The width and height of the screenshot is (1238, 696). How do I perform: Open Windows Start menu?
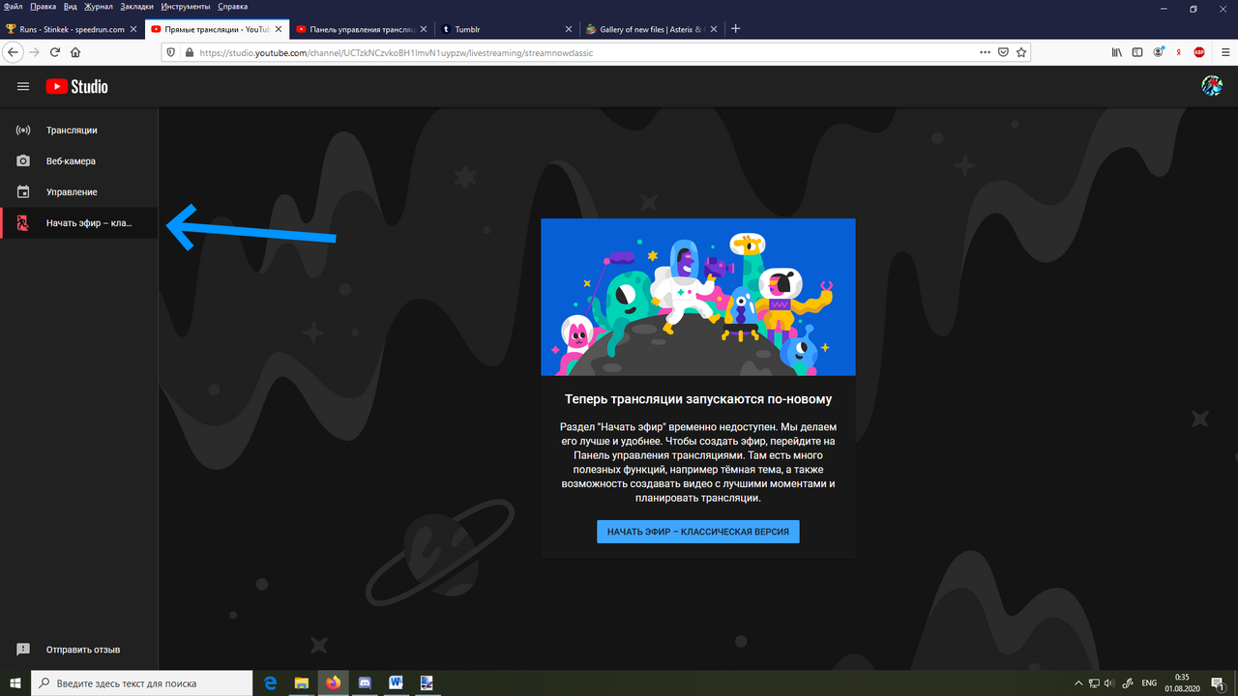pos(15,682)
